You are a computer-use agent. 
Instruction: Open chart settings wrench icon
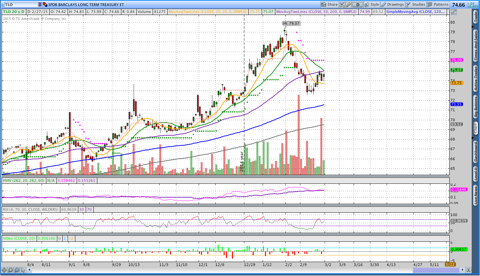tap(349, 5)
